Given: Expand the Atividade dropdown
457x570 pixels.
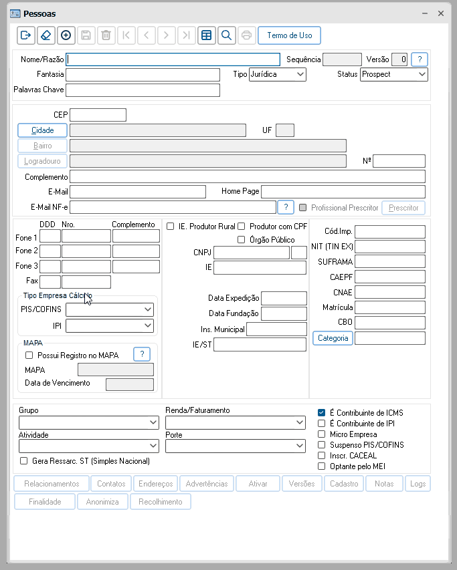Looking at the screenshot, I should click(x=89, y=446).
